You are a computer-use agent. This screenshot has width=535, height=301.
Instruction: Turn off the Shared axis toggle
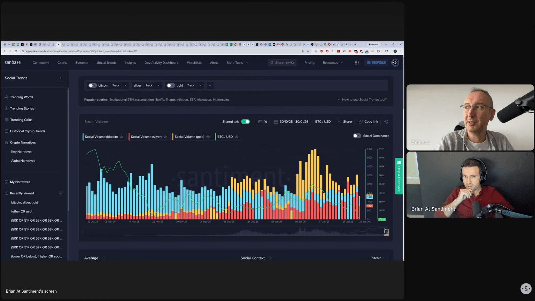(x=246, y=122)
